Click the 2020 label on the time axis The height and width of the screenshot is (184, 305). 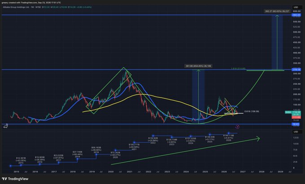click(111, 172)
